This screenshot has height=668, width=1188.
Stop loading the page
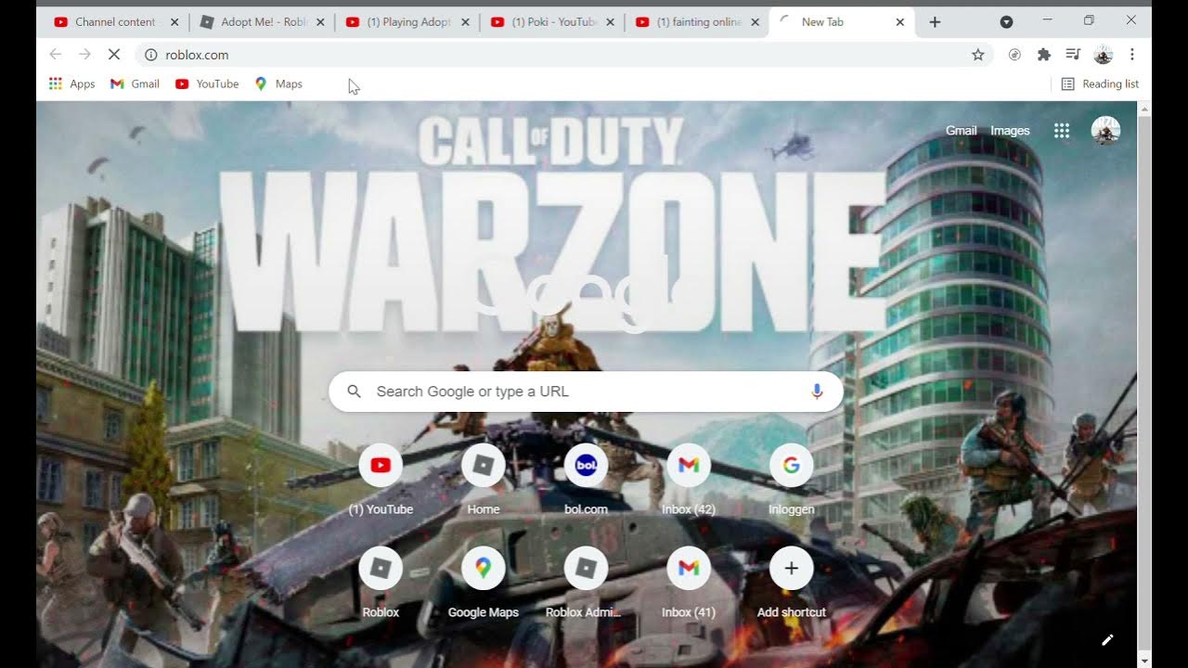114,55
